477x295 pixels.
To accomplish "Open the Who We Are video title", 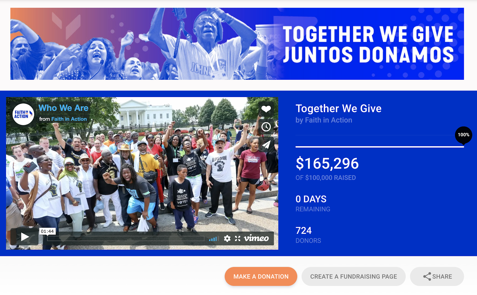I will 64,108.
